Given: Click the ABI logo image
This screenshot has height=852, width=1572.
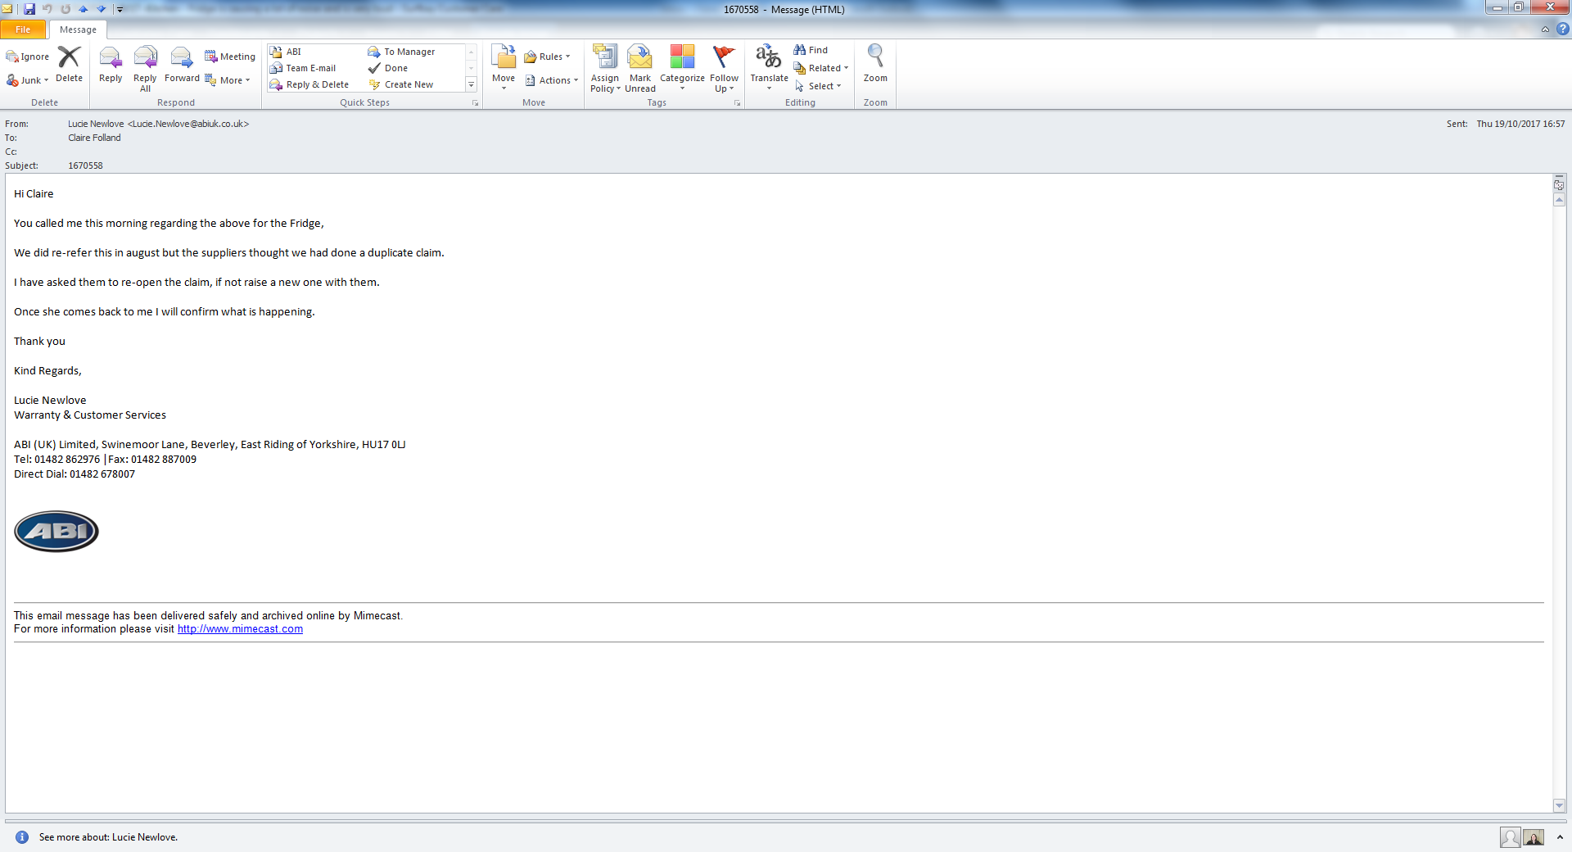Looking at the screenshot, I should pos(56,532).
